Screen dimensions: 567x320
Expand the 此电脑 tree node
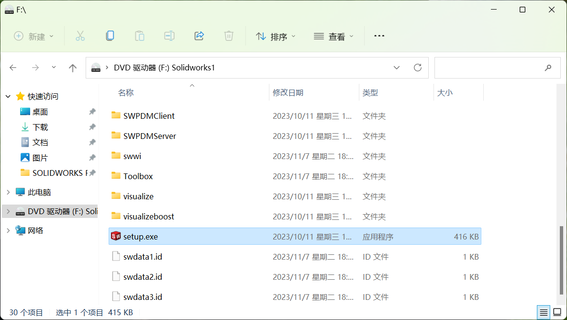point(8,192)
